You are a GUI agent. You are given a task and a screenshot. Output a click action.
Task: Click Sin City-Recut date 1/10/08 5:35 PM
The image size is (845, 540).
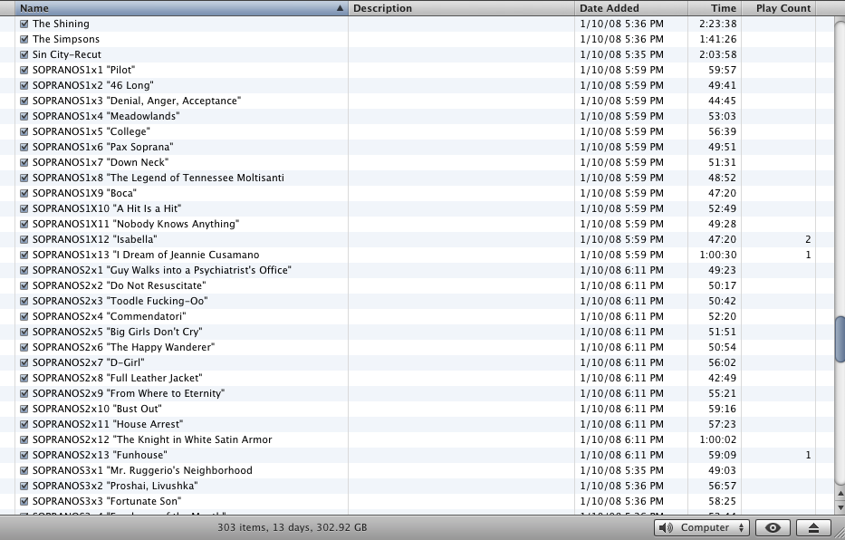(x=621, y=54)
